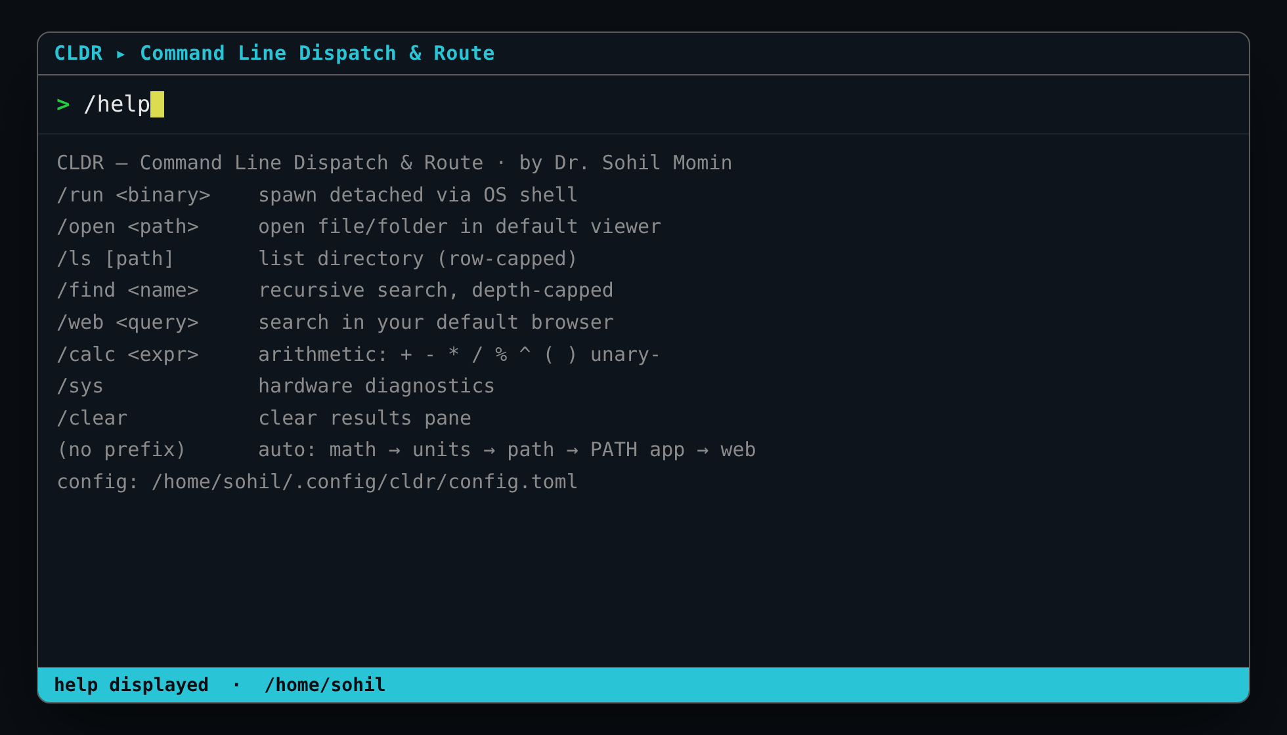Click the '/home/sohil' path in status bar

(x=324, y=685)
